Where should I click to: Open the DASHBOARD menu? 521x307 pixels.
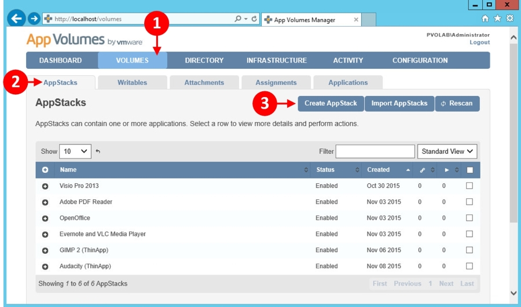tap(60, 60)
